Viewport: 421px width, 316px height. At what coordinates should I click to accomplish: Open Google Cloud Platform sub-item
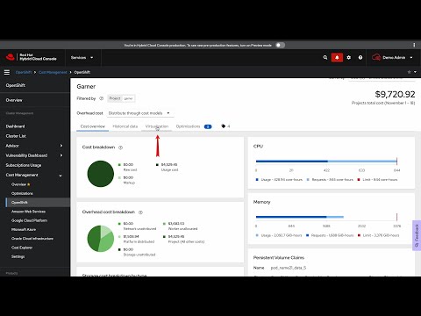(x=29, y=220)
